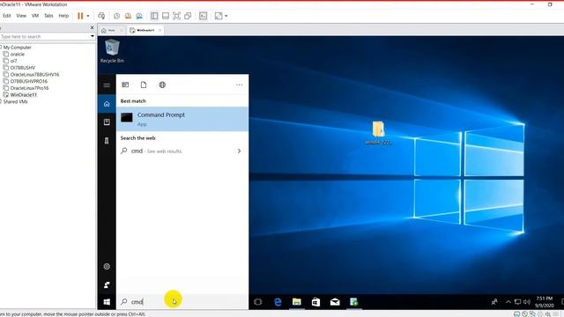Select the oralcle virtual machine
The height and width of the screenshot is (317, 564).
pyautogui.click(x=18, y=55)
